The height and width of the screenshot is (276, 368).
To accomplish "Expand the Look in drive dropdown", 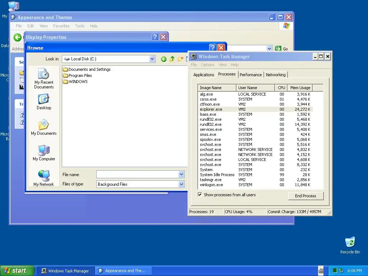I will (x=152, y=59).
